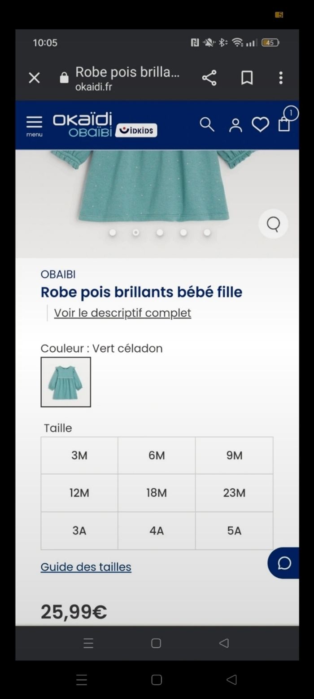Open browser three-dot options menu
This screenshot has width=314, height=699.
tap(281, 78)
